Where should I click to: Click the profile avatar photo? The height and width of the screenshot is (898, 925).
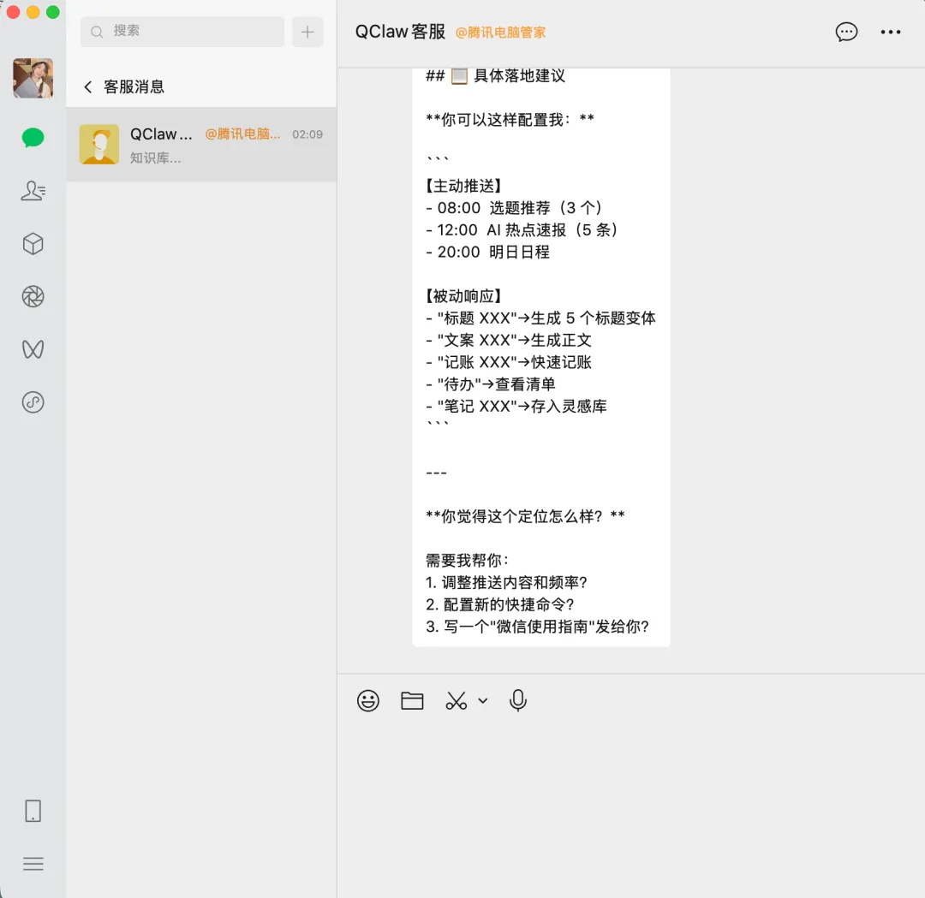[33, 78]
